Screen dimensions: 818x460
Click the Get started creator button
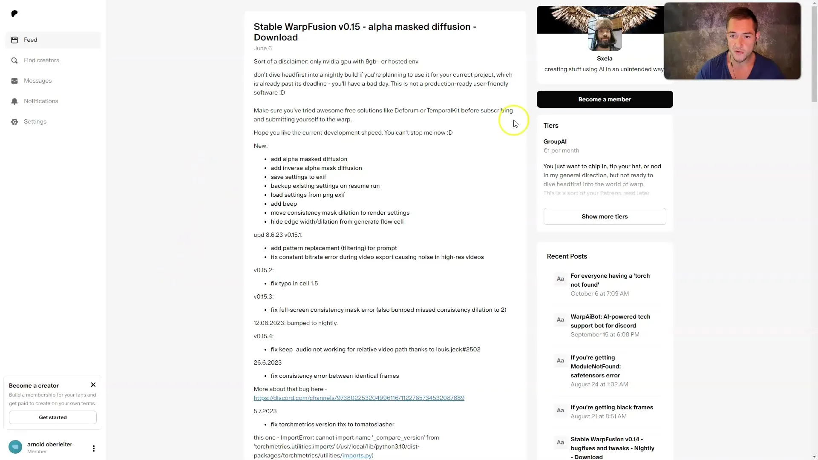(53, 417)
